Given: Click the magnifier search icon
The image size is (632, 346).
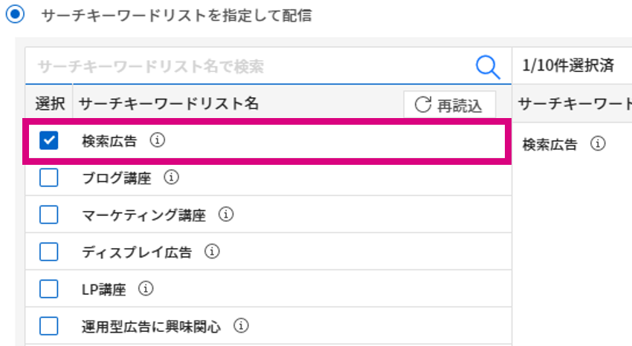Looking at the screenshot, I should (488, 67).
